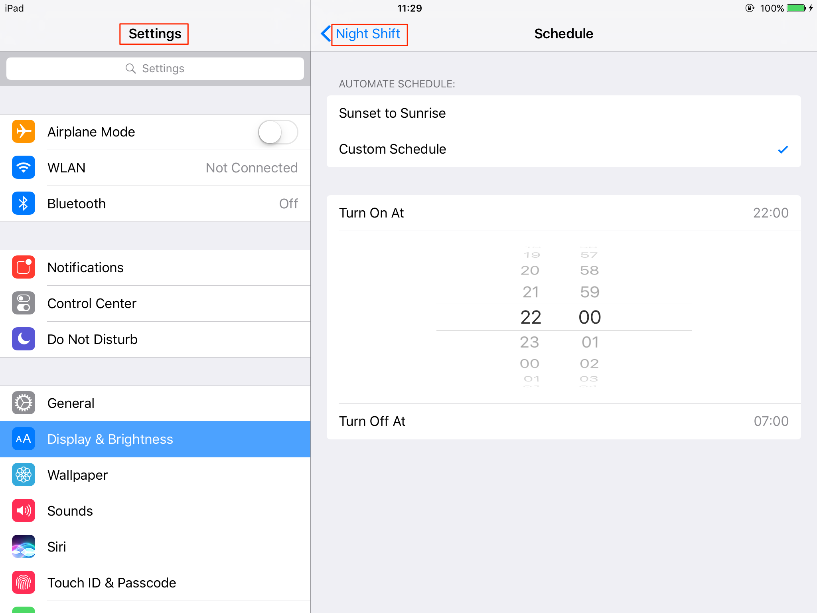Tap the Airplane Mode orange icon
The width and height of the screenshot is (817, 613).
point(24,131)
